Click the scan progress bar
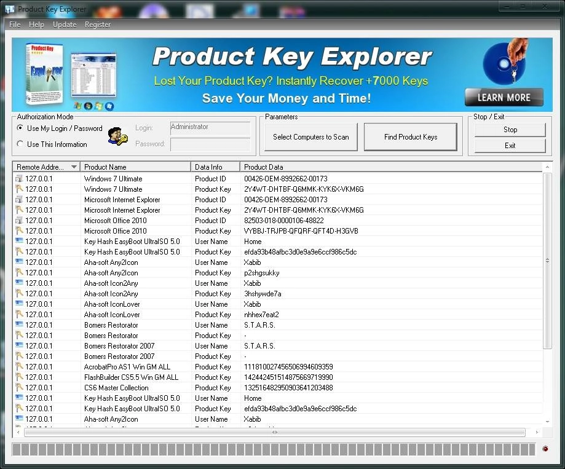This screenshot has height=469, width=565. click(x=274, y=449)
